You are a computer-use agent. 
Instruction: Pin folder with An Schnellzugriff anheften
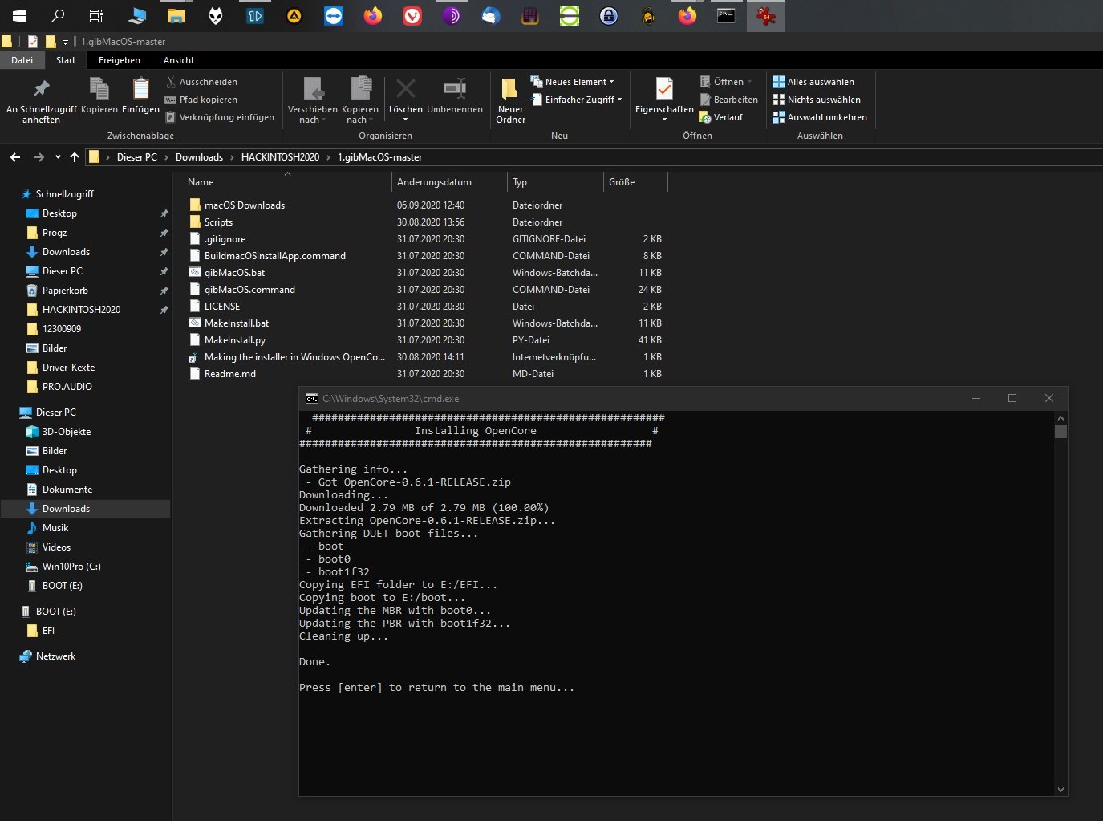tap(41, 90)
